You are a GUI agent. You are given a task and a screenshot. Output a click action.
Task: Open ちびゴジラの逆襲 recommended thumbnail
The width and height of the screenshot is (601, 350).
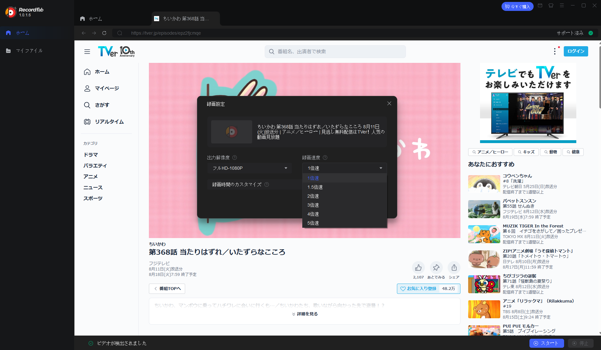click(x=484, y=284)
